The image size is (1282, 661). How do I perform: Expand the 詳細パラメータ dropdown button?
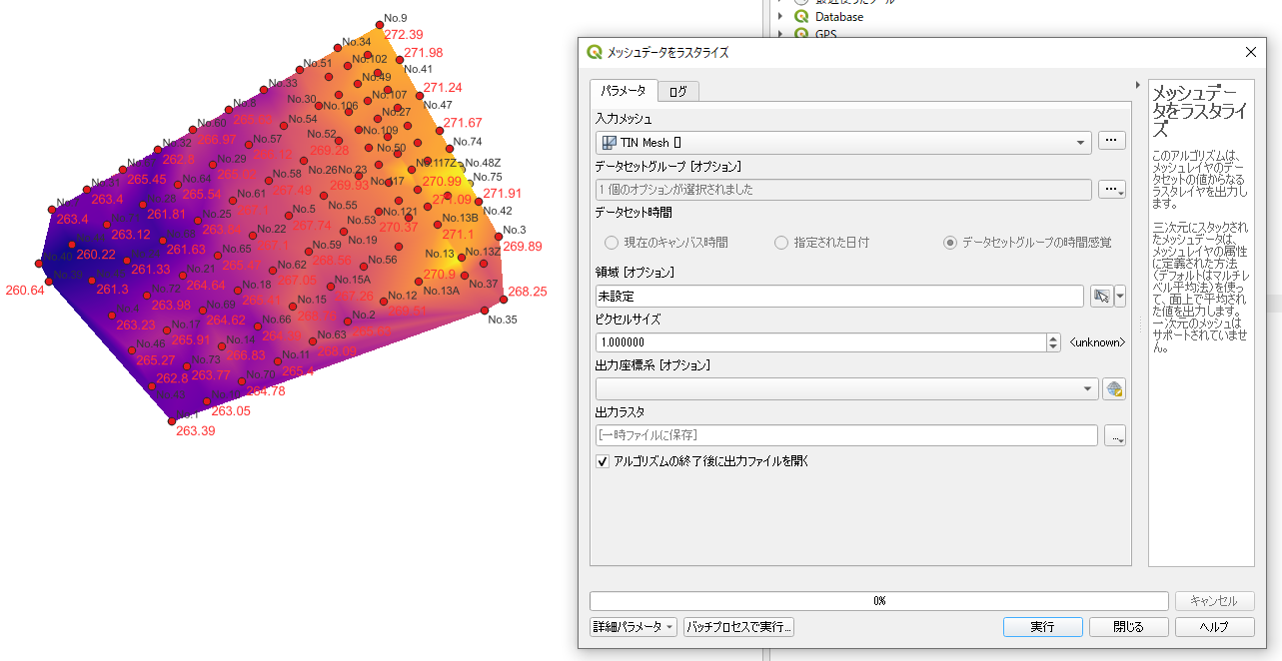(634, 627)
